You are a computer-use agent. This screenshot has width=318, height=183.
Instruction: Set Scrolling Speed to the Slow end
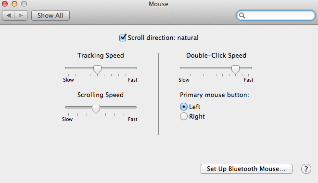(68, 107)
